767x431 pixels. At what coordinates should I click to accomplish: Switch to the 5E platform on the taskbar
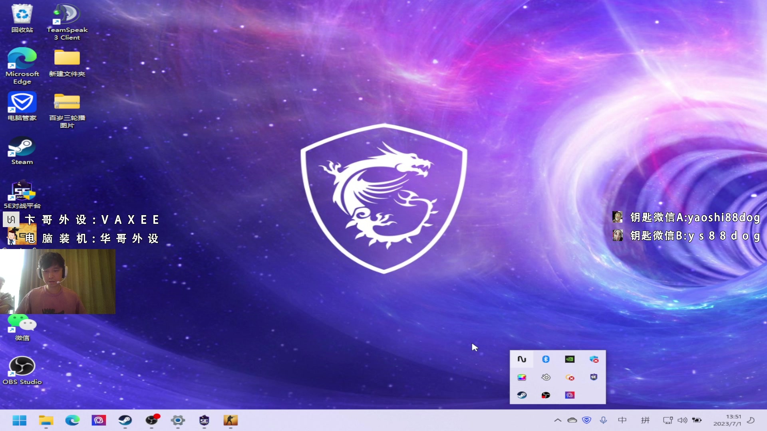[x=204, y=420]
